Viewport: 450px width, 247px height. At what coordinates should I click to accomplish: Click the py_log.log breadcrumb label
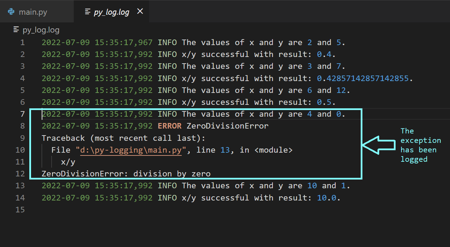click(36, 29)
